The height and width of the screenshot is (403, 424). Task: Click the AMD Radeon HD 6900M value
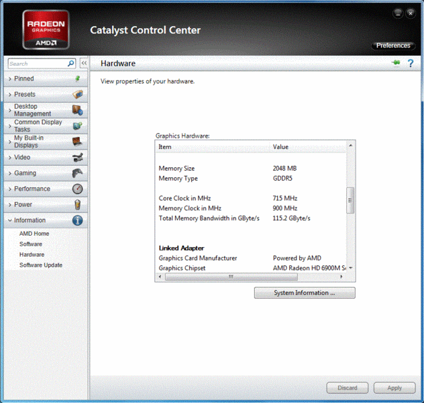[309, 268]
